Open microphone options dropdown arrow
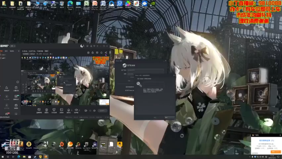This screenshot has height=159, width=282. [72, 110]
